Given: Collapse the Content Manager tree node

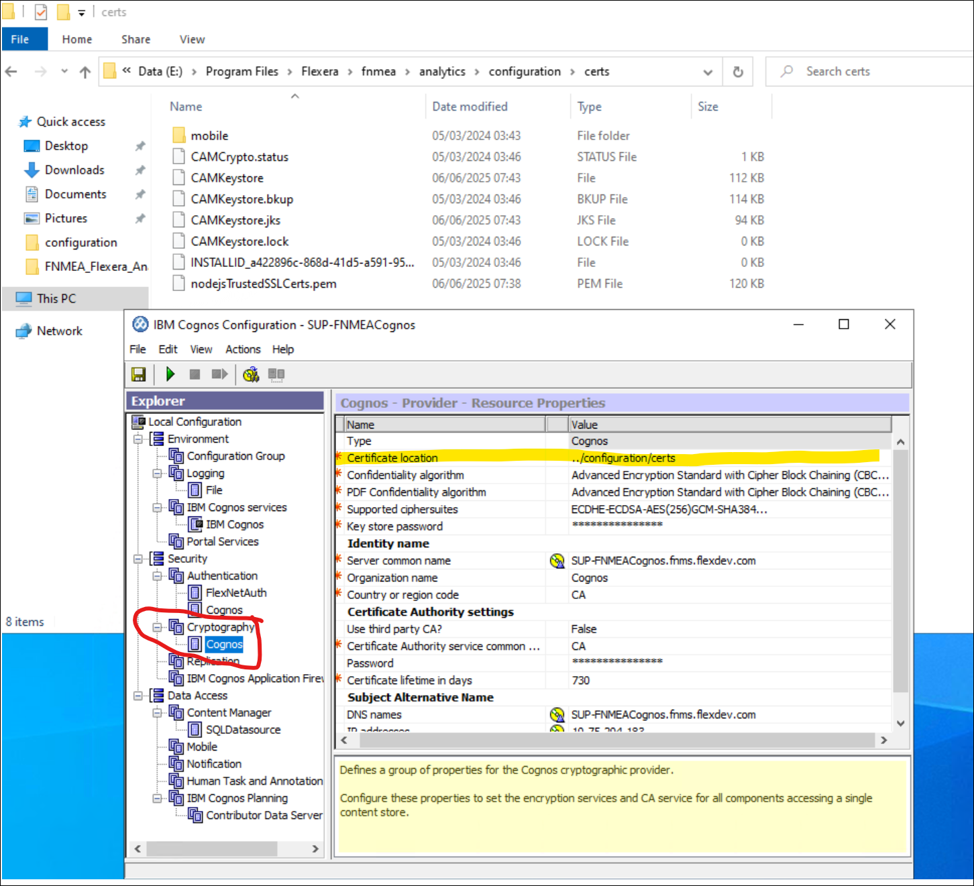Looking at the screenshot, I should [x=157, y=713].
